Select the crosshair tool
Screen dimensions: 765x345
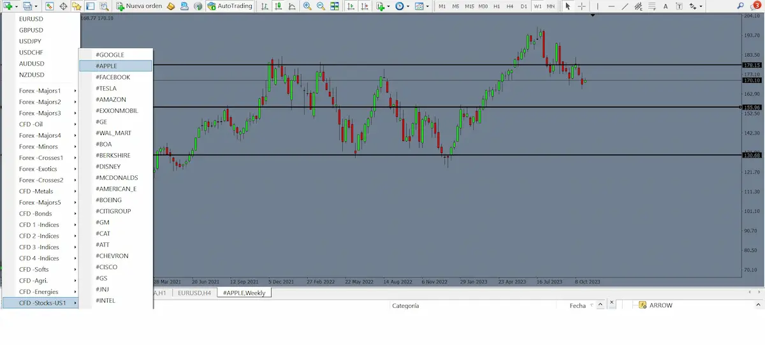581,6
